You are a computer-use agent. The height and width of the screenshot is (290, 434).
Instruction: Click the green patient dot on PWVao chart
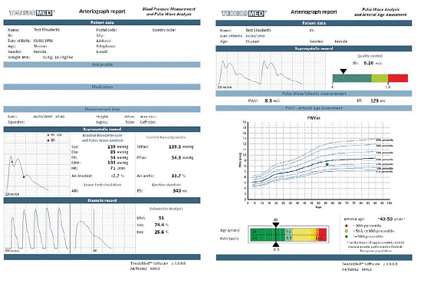(x=327, y=164)
